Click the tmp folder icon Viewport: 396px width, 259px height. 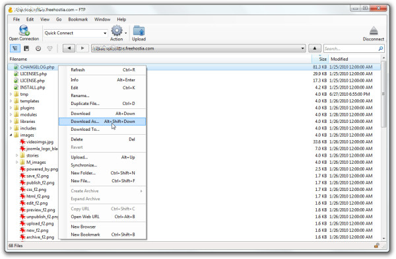[16, 94]
